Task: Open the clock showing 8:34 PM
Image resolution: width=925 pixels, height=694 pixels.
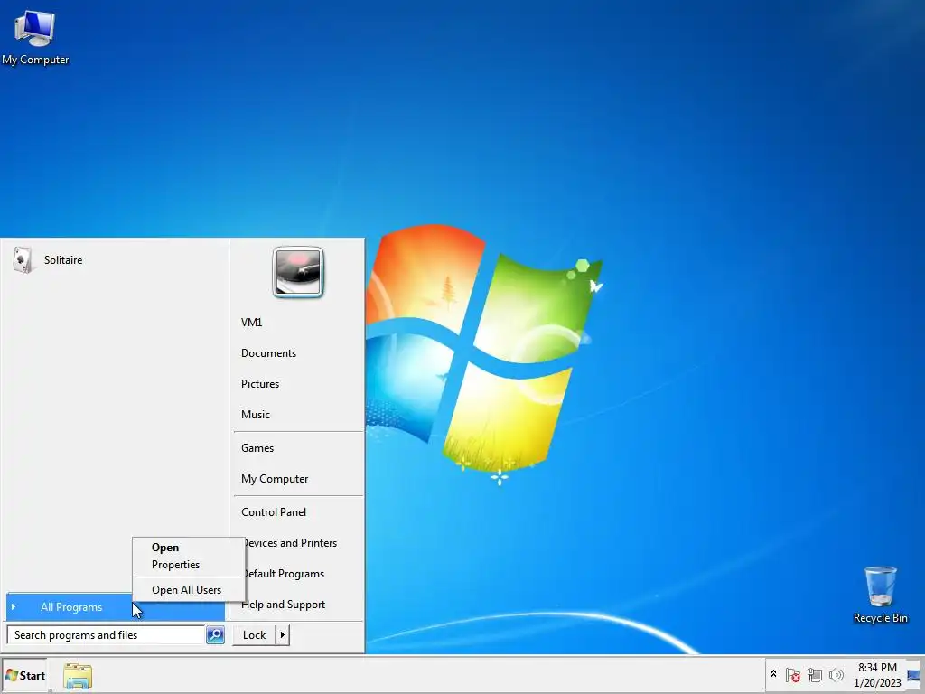Action: [x=877, y=675]
